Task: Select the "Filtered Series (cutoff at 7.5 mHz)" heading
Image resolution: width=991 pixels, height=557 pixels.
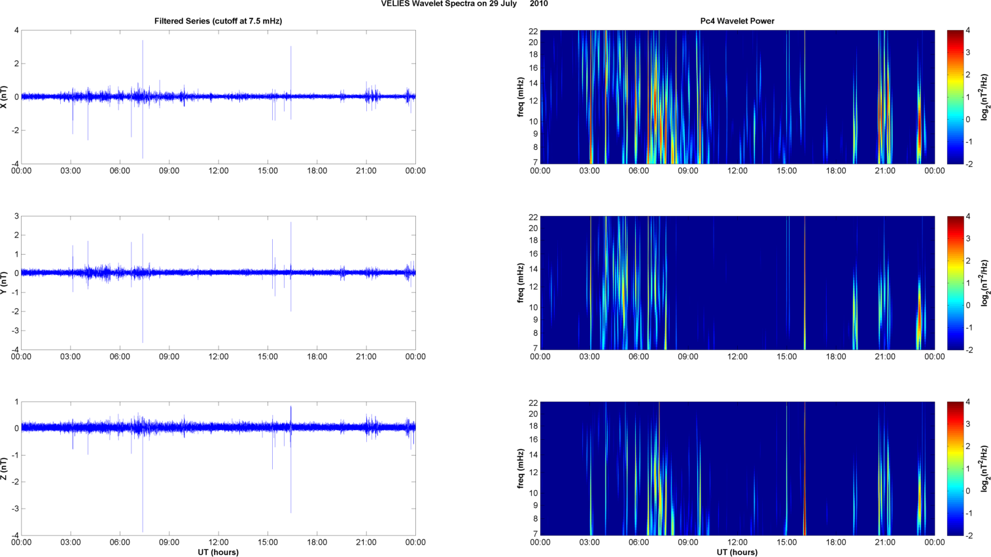Action: click(x=218, y=21)
